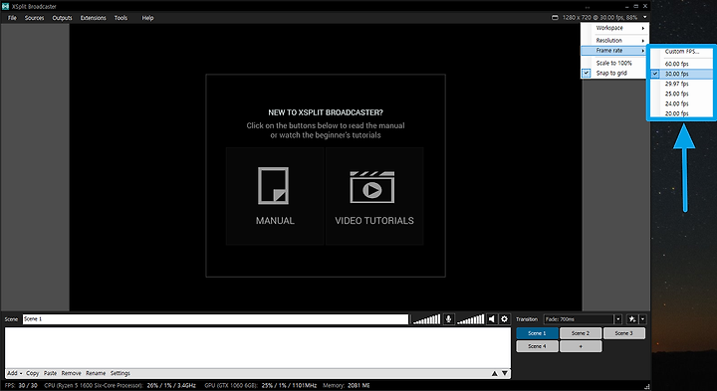Screen dimensions: 717x391
Task: Open audio settings gear icon
Action: (x=504, y=319)
